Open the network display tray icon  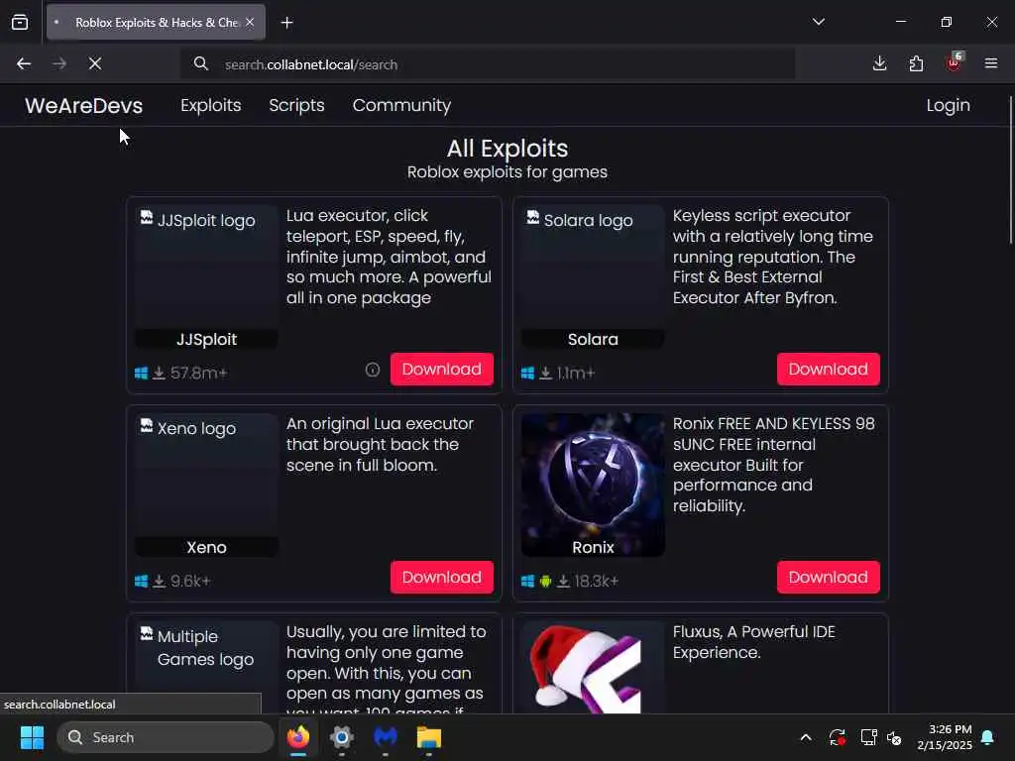click(868, 737)
